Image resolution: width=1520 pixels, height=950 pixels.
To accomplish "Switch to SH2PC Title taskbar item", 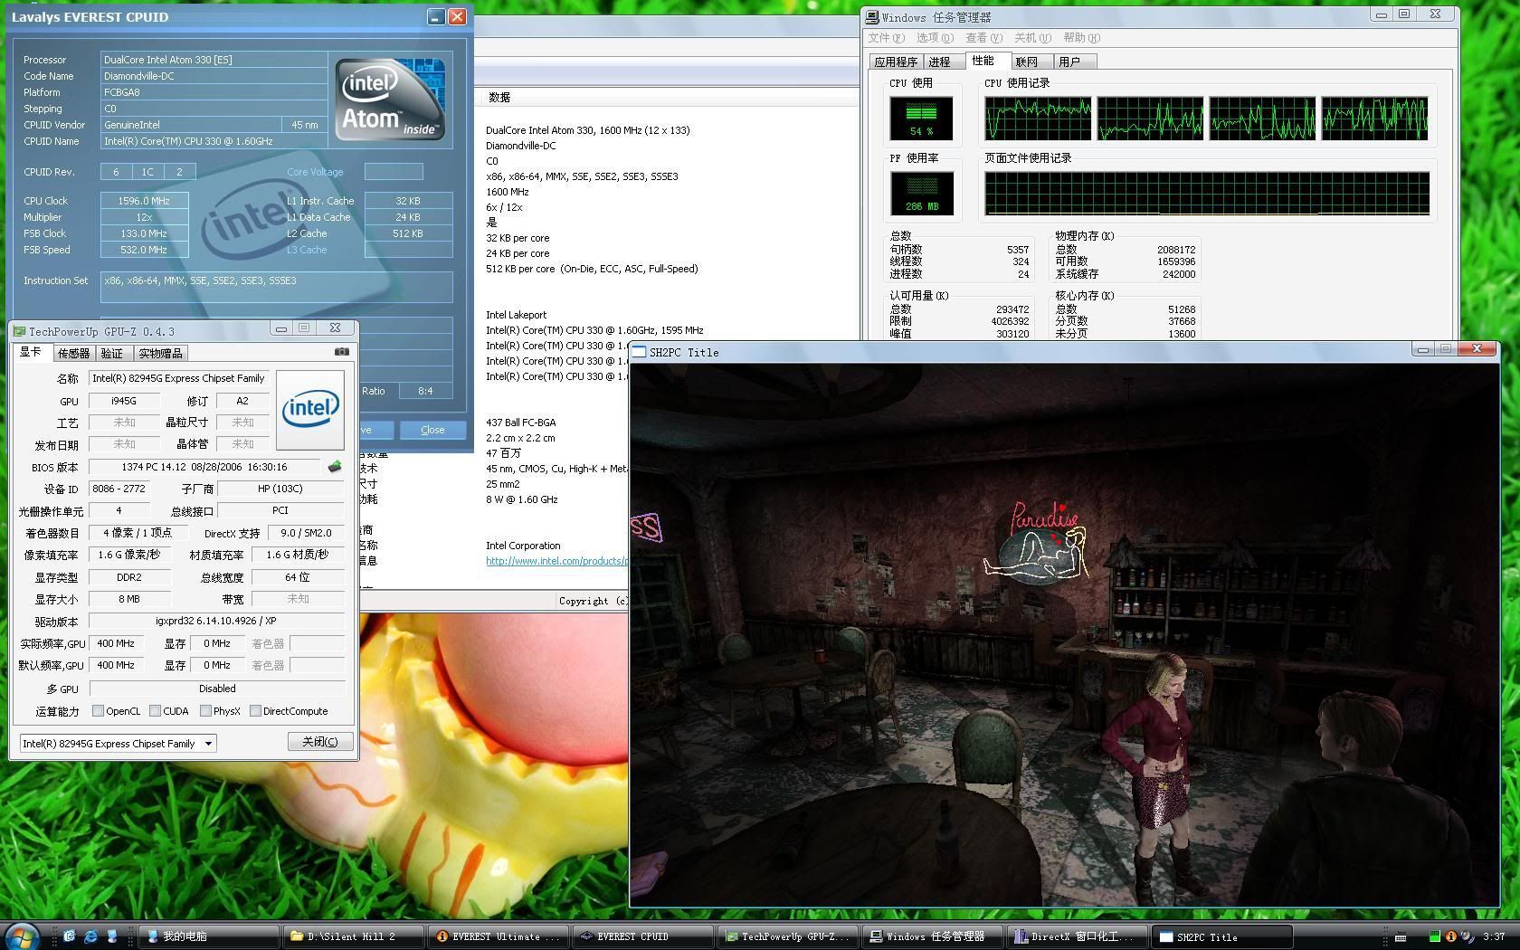I will click(1222, 936).
